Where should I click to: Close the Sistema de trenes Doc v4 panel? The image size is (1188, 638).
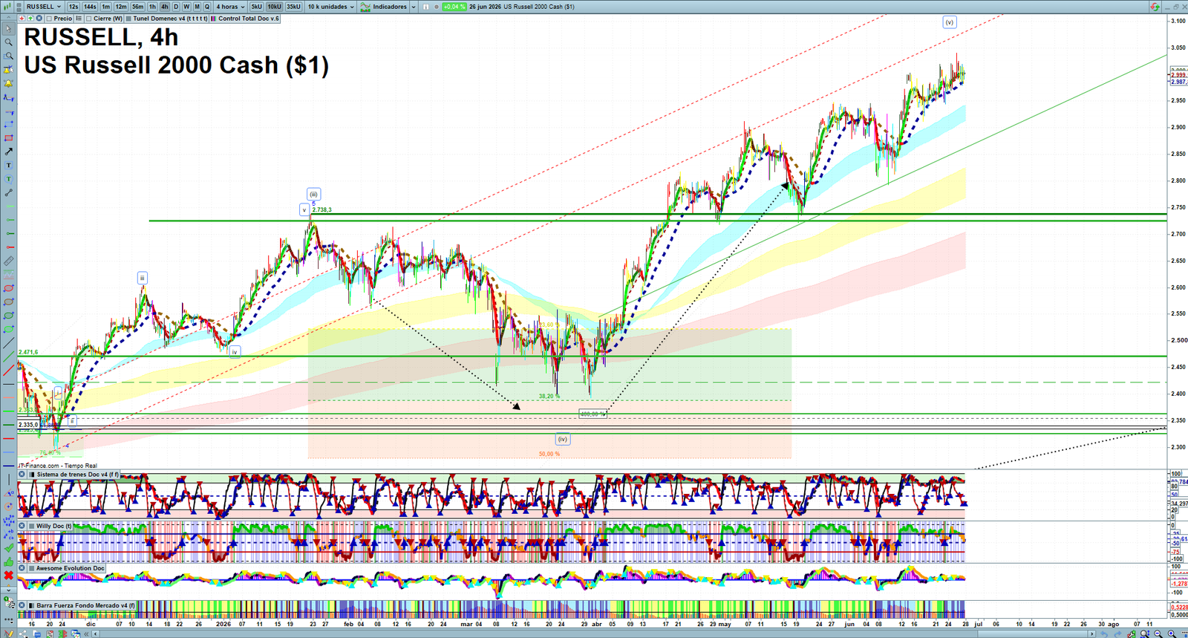[22, 475]
